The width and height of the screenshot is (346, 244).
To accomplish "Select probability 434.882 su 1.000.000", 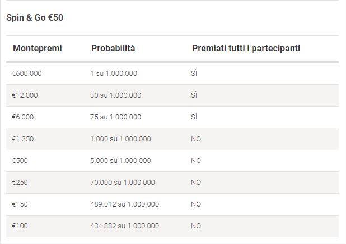I will tap(124, 226).
